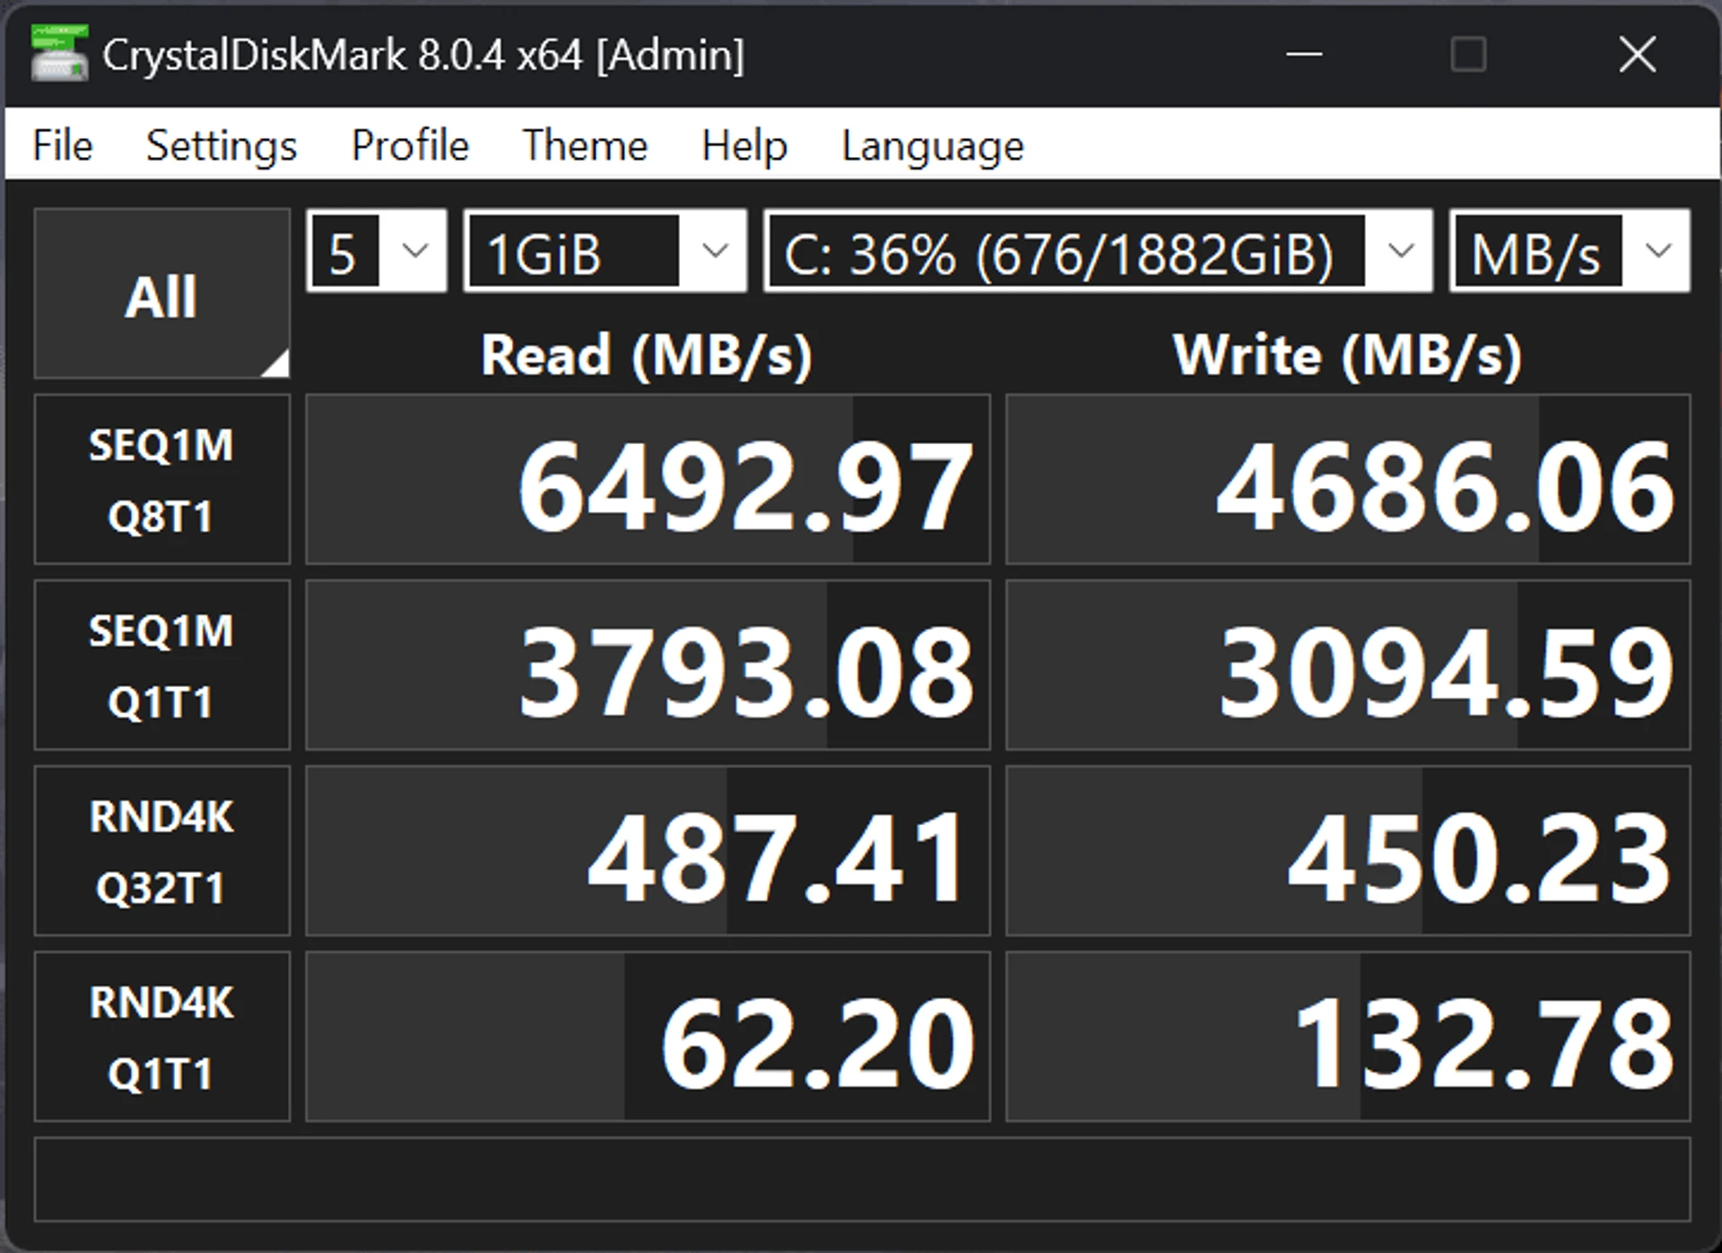Image resolution: width=1722 pixels, height=1253 pixels.
Task: Expand the test count dropdown showing 5
Action: 377,250
